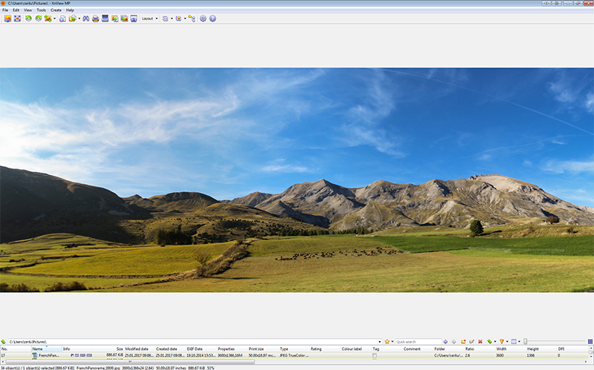Screen dimensions: 594x370
Task: Click the Modified date column header
Action: click(137, 348)
